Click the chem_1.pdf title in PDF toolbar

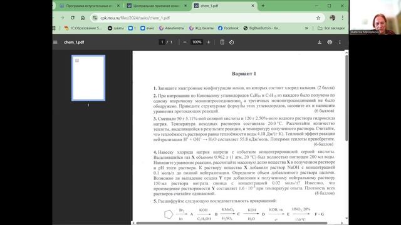[x=74, y=42]
